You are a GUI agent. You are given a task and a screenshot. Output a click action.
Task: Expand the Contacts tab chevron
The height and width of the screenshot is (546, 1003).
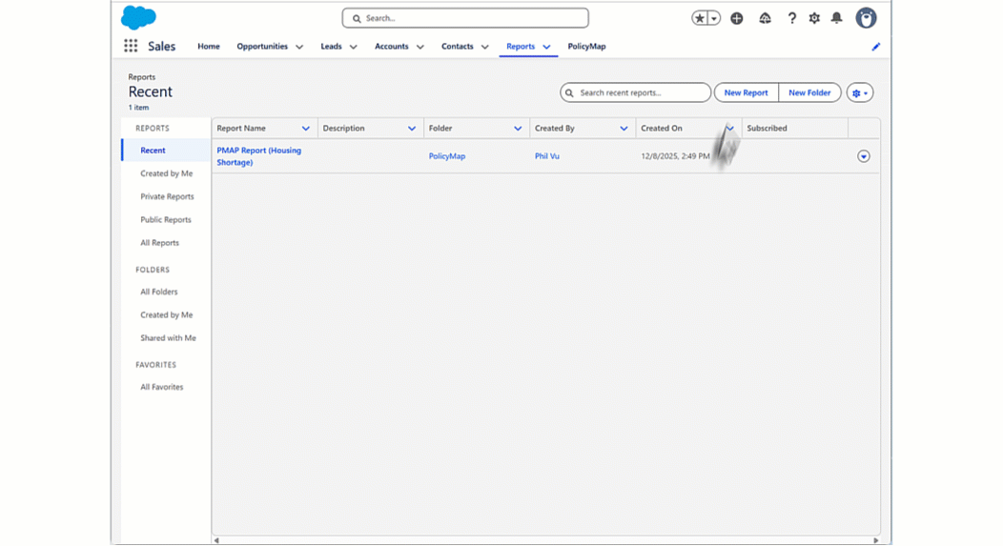(485, 47)
